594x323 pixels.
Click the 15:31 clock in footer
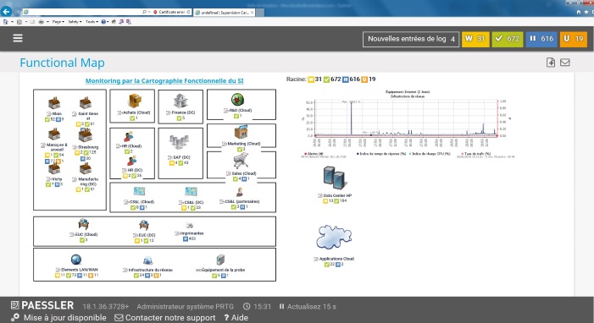(x=258, y=306)
